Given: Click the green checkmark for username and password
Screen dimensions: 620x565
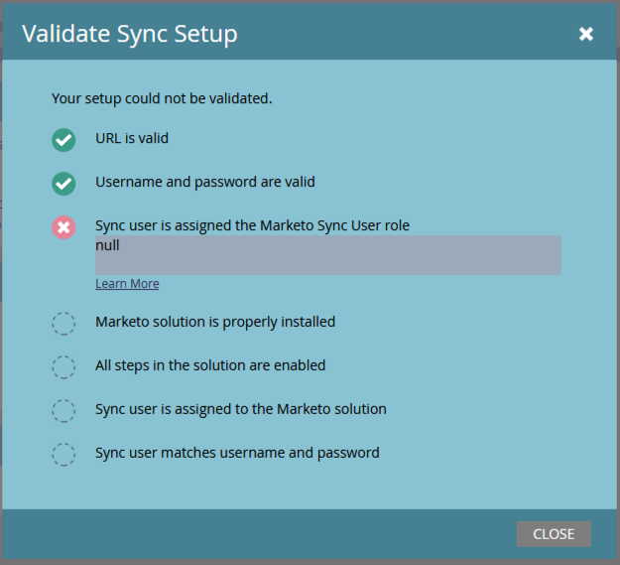Looking at the screenshot, I should pyautogui.click(x=63, y=184).
